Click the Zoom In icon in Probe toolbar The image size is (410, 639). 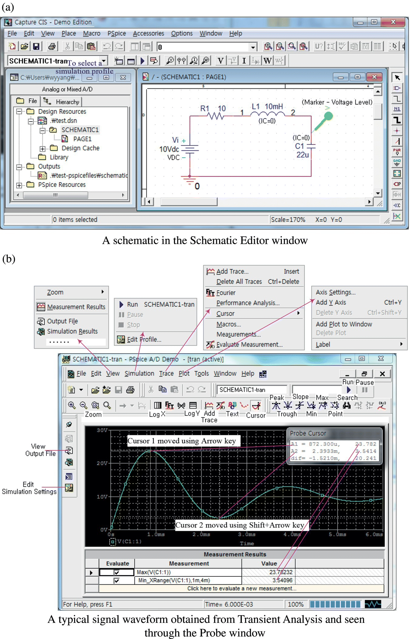point(72,405)
